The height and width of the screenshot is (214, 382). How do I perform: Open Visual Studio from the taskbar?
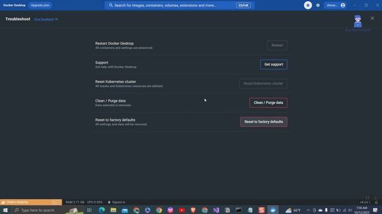tap(216, 210)
